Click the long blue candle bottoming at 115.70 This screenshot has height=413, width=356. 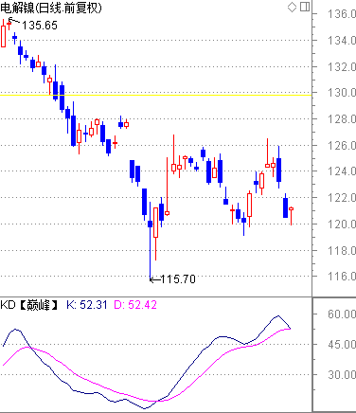point(150,242)
